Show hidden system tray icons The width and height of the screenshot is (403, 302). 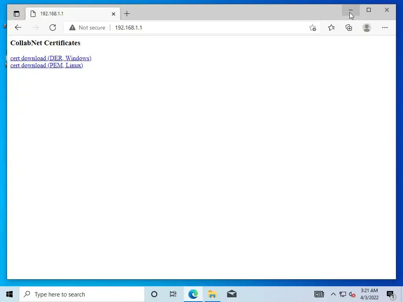(333, 294)
